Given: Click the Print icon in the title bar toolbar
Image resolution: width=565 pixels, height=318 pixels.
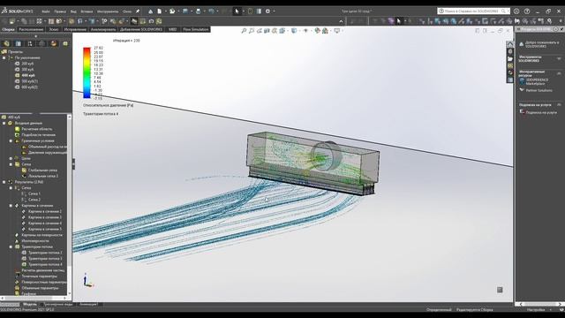Looking at the screenshot, I should [x=198, y=11].
